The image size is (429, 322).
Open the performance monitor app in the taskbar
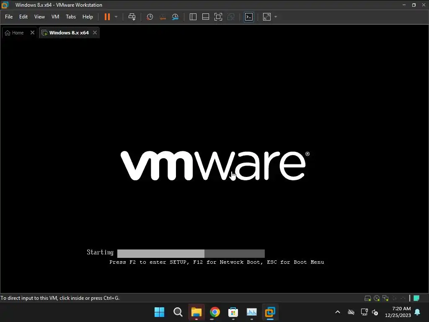pos(252,312)
